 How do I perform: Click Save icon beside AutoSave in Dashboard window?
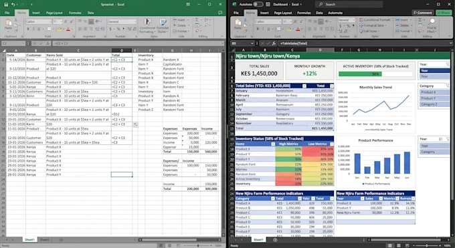pyautogui.click(x=268, y=5)
